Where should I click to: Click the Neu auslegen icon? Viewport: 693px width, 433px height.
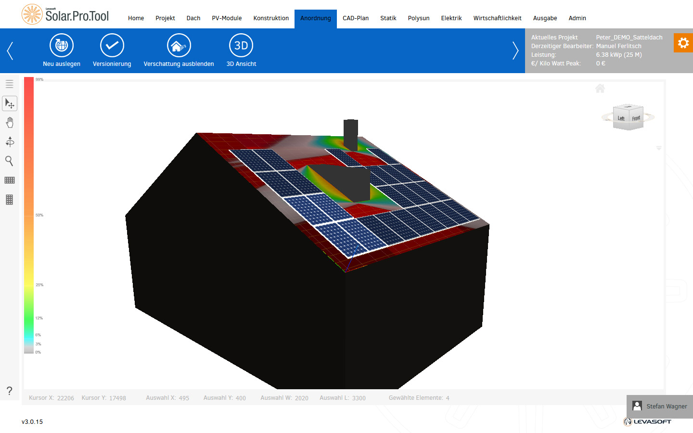pos(62,46)
